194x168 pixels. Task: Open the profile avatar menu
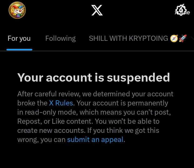click(17, 10)
